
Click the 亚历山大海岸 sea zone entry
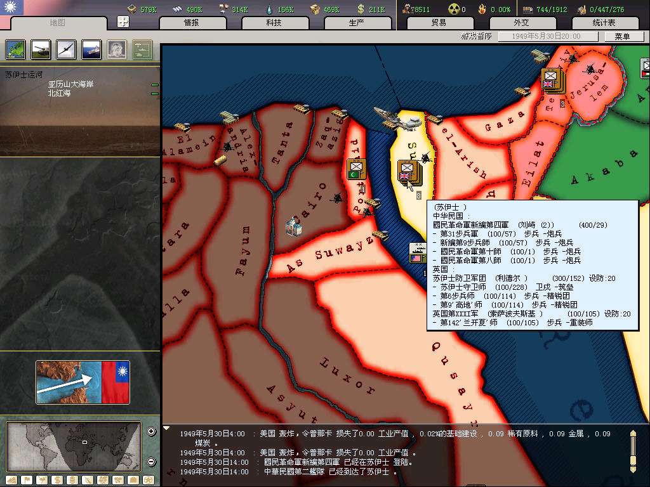pos(71,84)
